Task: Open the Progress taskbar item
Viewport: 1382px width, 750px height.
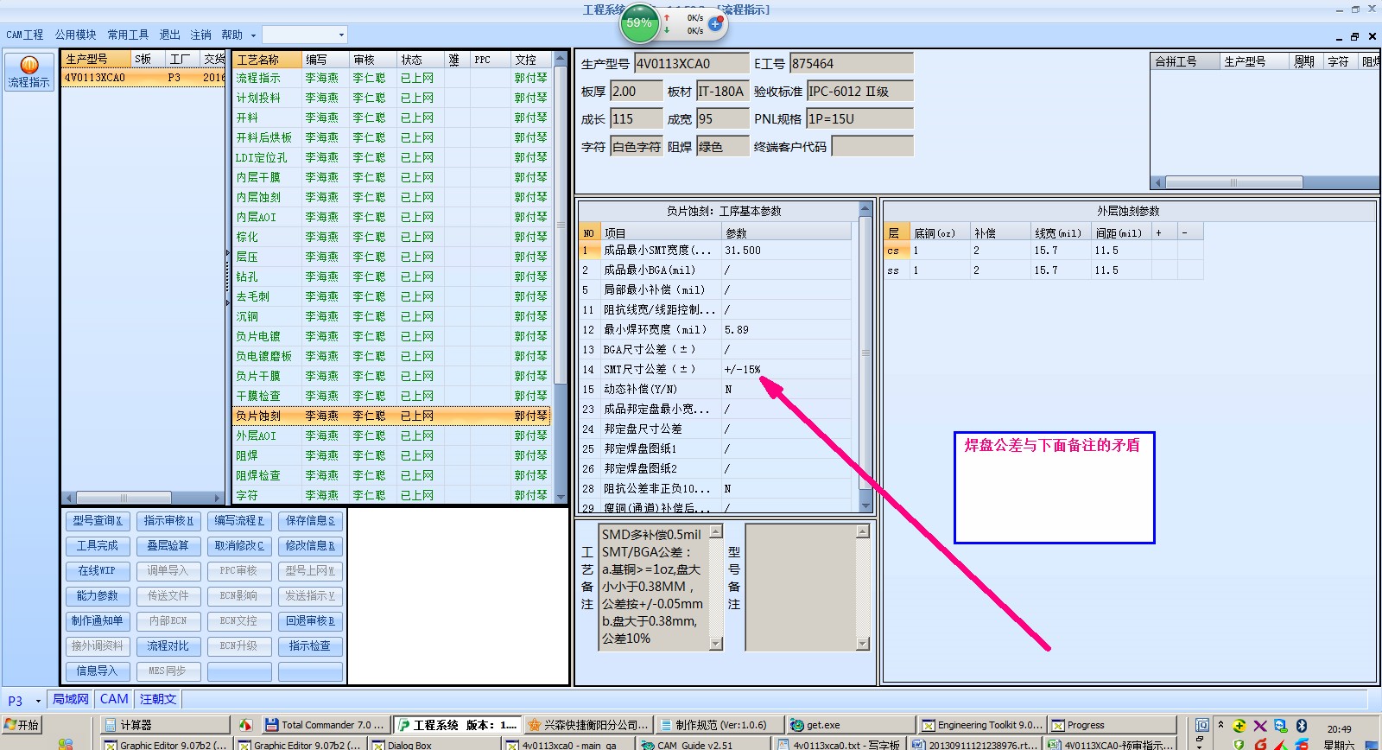Action: [1113, 725]
